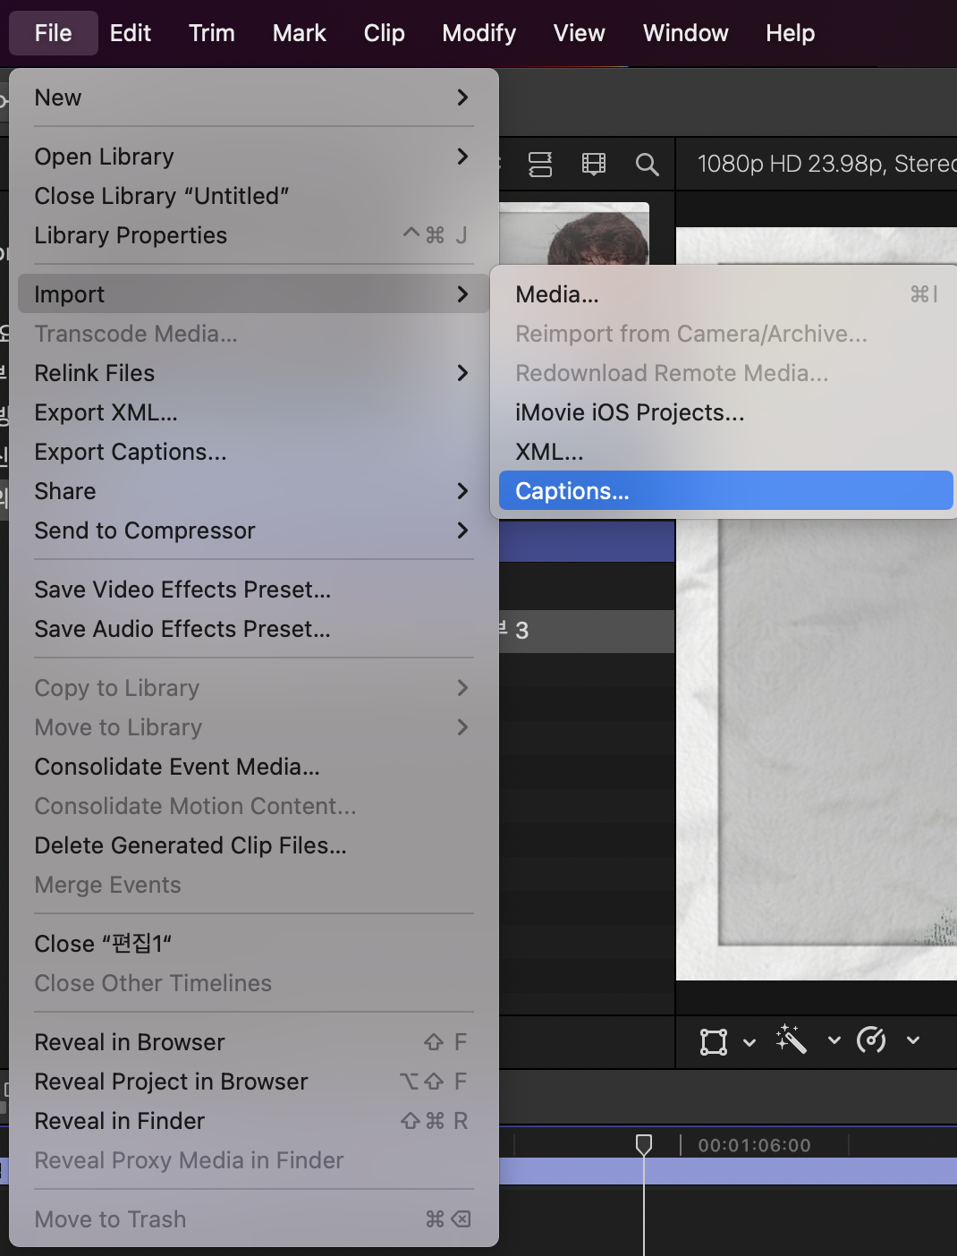Click the browser search magnifier icon
The width and height of the screenshot is (957, 1256).
(x=647, y=164)
